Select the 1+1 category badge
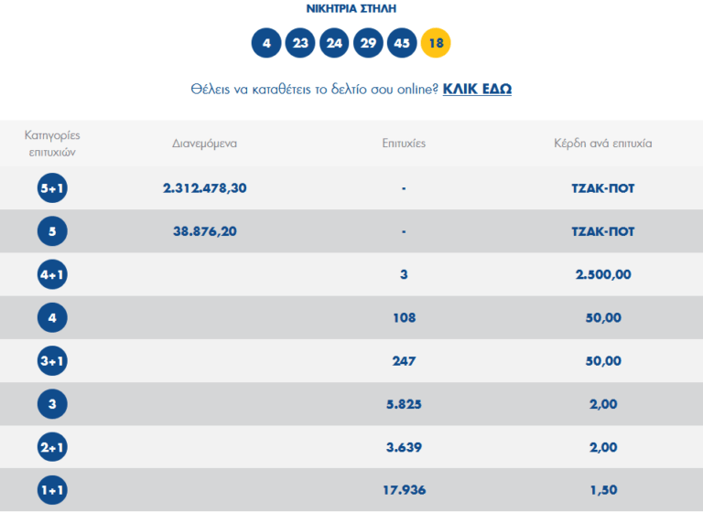 (x=52, y=489)
